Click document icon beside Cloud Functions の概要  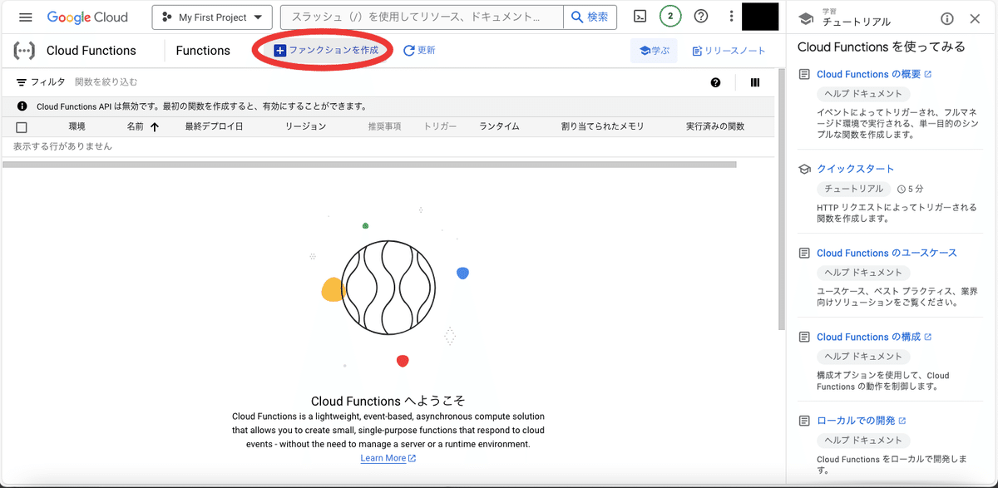[x=804, y=74]
